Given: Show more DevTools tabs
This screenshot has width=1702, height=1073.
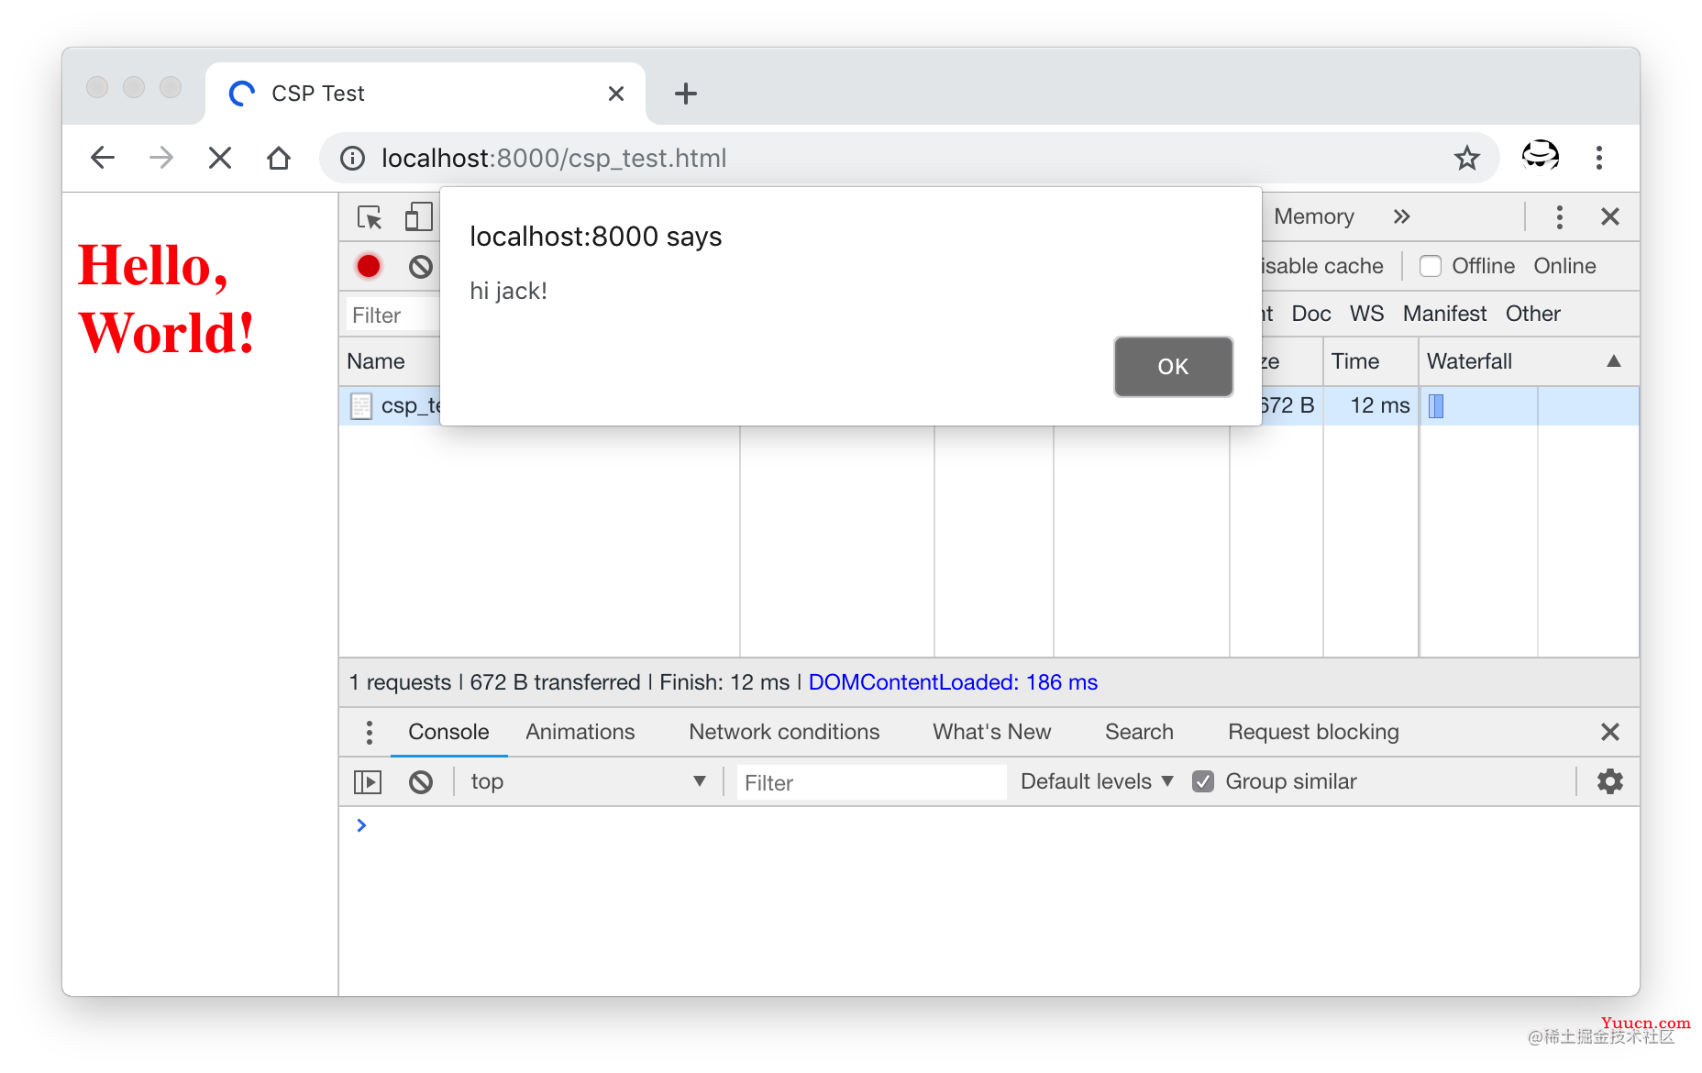Looking at the screenshot, I should click(1401, 216).
